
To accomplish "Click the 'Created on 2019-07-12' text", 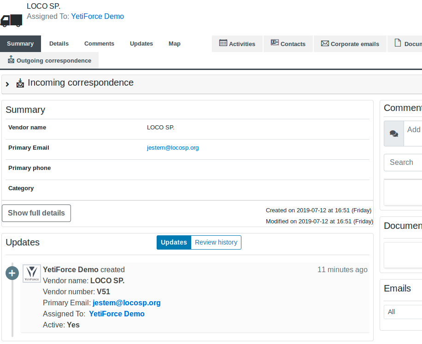I will 319,210.
